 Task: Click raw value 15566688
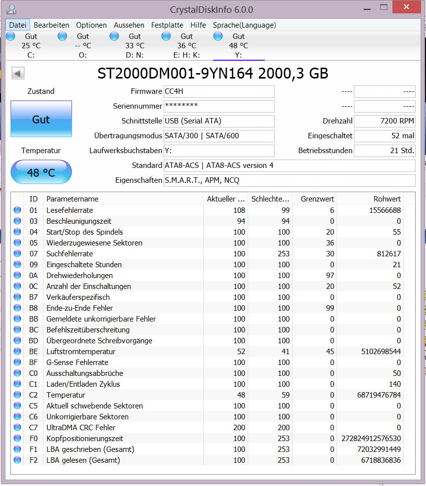385,210
